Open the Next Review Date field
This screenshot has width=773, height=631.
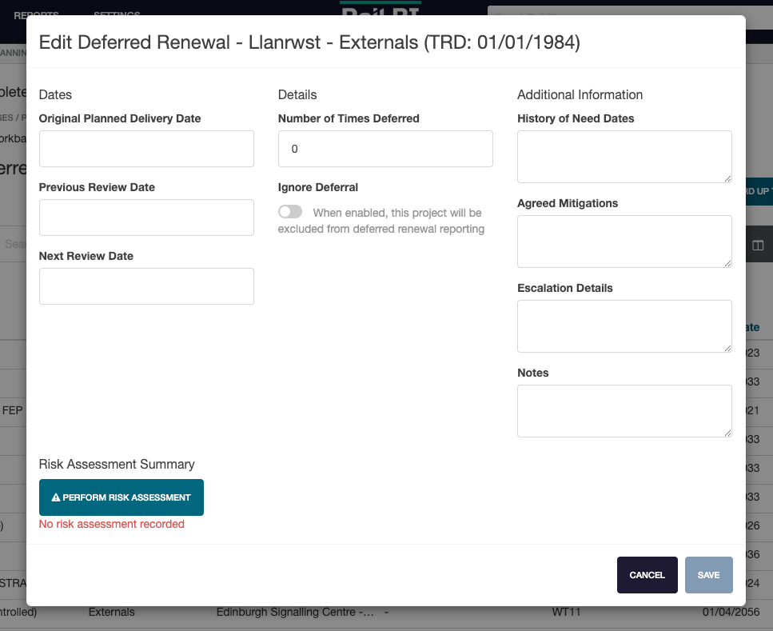click(x=146, y=286)
